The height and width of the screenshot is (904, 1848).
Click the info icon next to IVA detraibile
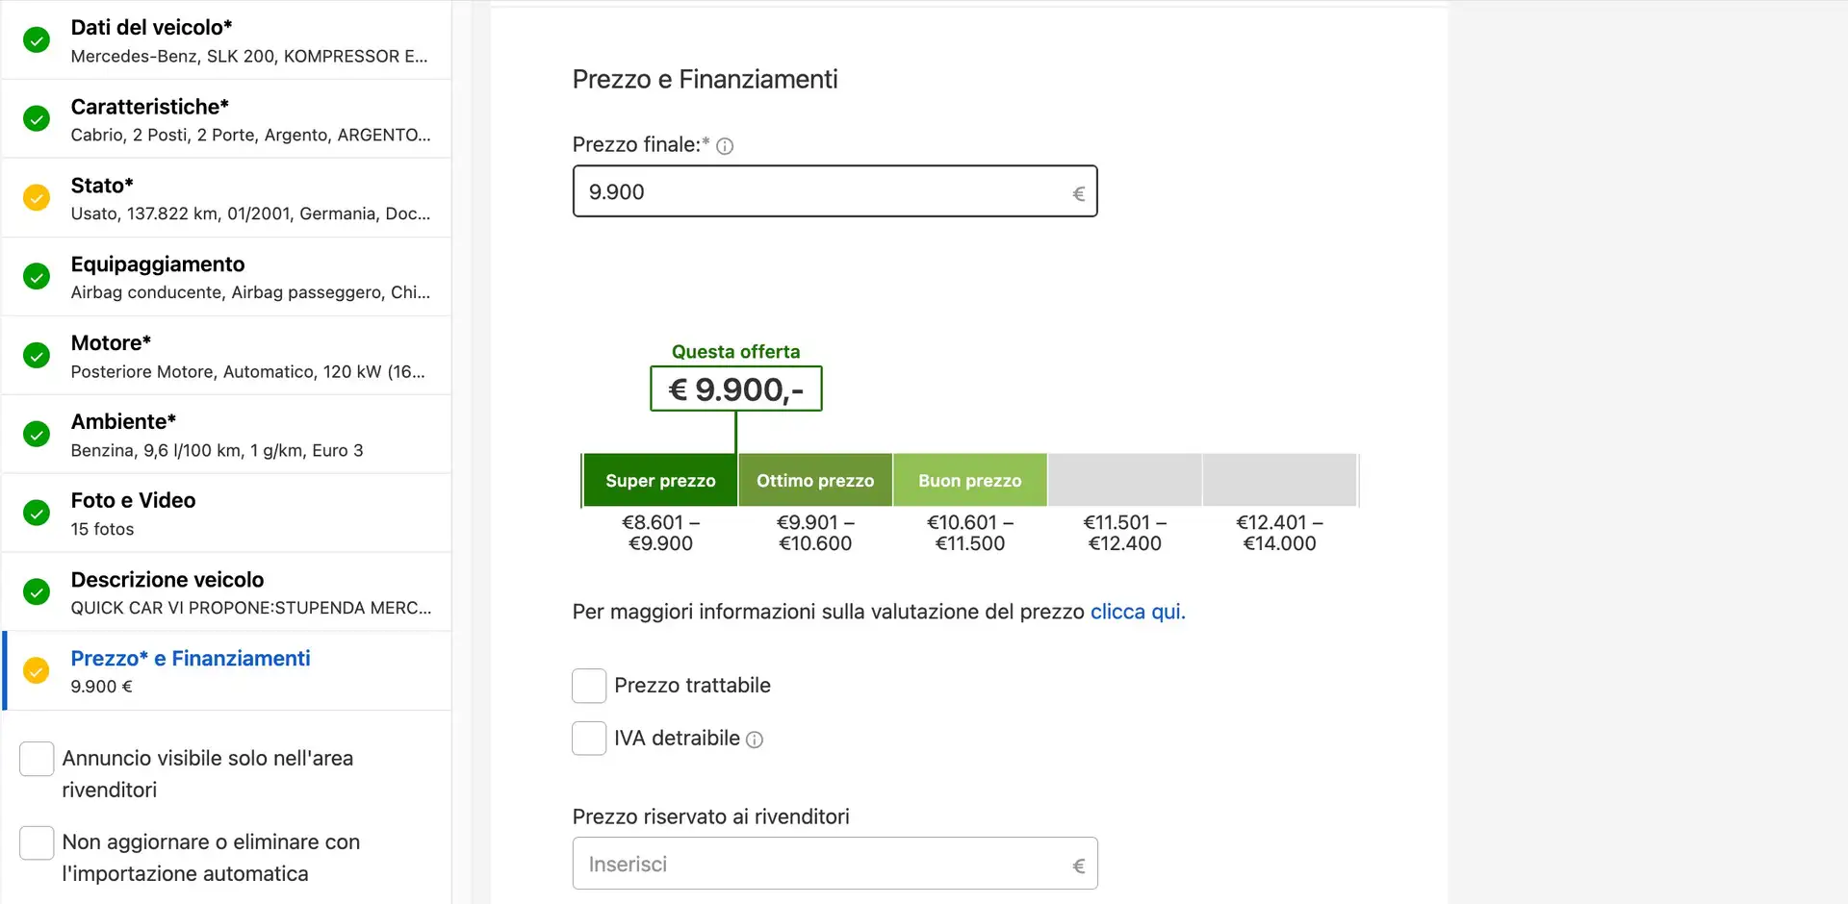tap(756, 740)
